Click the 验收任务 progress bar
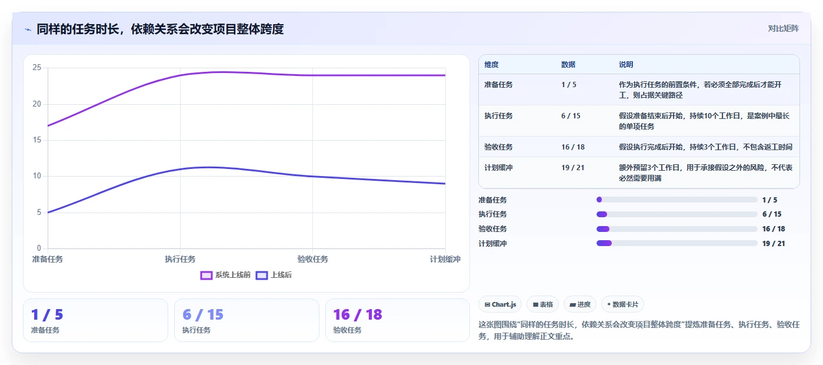The width and height of the screenshot is (823, 365). 677,229
